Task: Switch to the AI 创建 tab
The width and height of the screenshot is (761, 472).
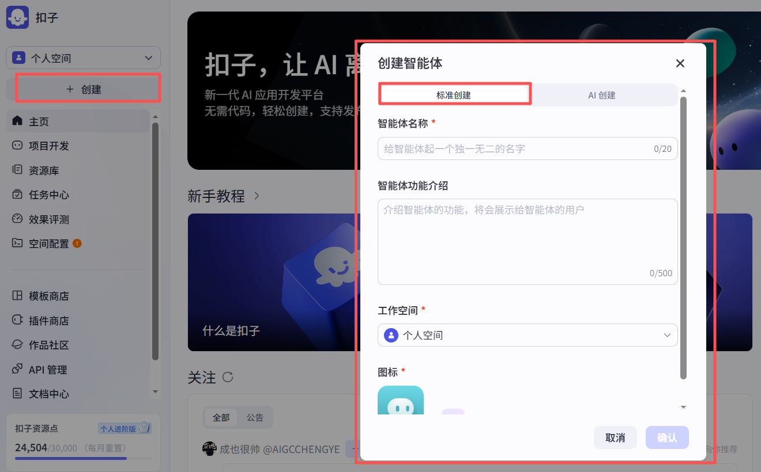Action: 602,95
